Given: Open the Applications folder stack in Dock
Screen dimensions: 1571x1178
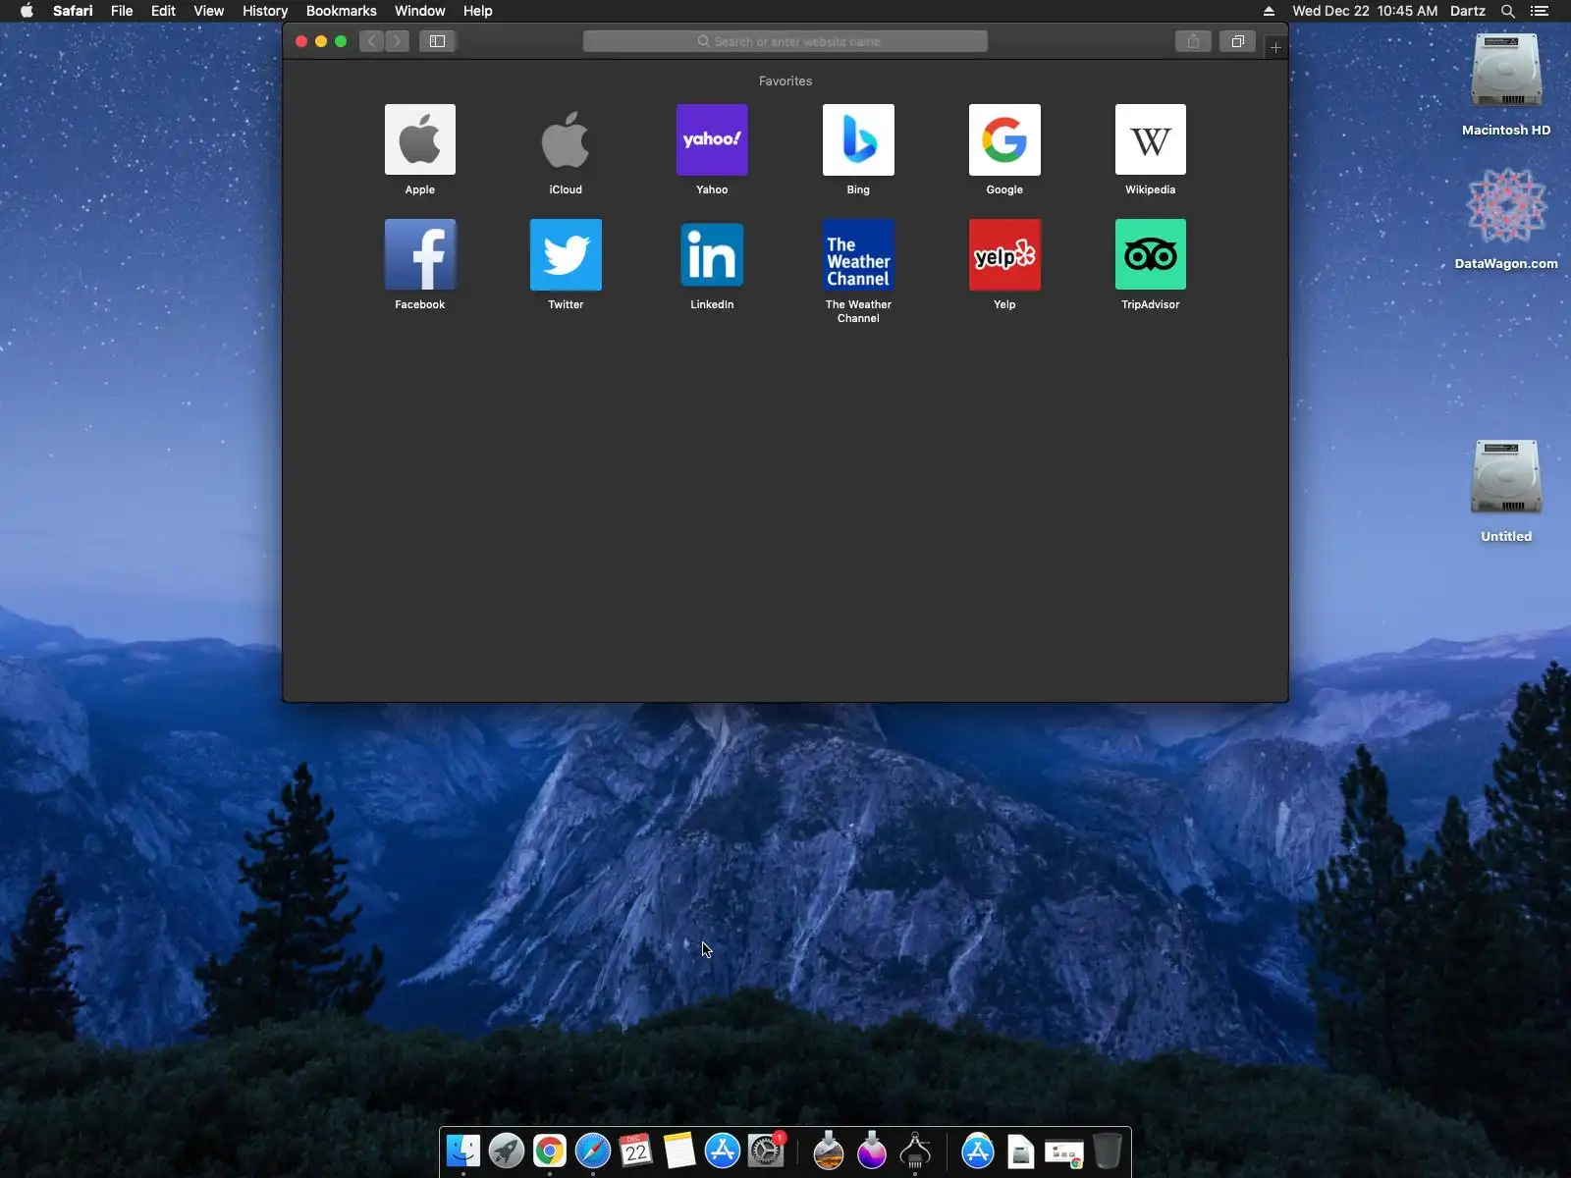Looking at the screenshot, I should click(978, 1151).
